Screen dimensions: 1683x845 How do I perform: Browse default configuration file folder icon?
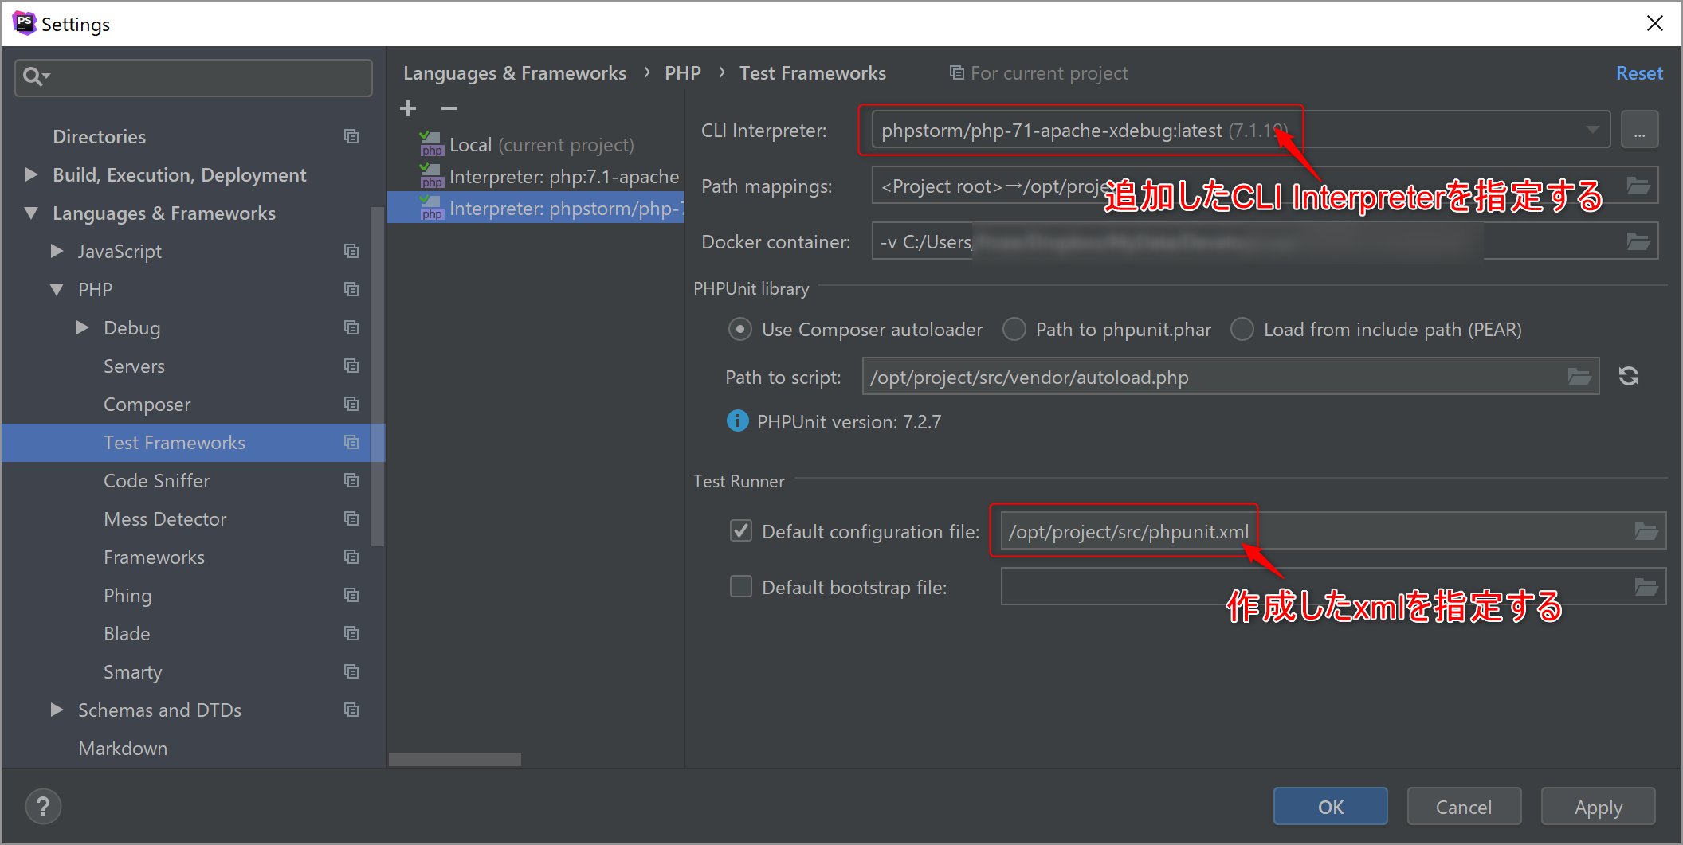[1646, 531]
